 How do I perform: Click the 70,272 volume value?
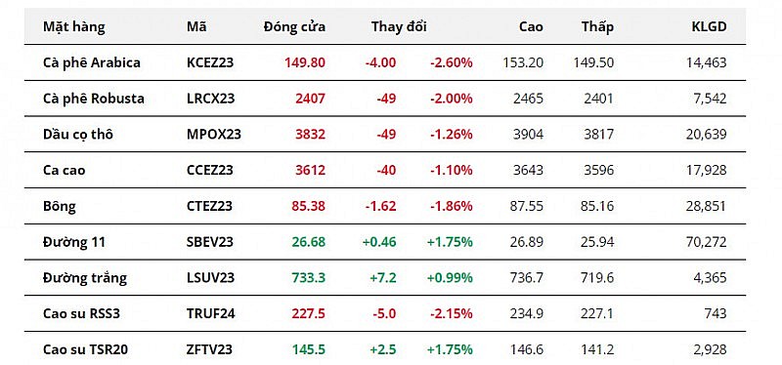[706, 242]
